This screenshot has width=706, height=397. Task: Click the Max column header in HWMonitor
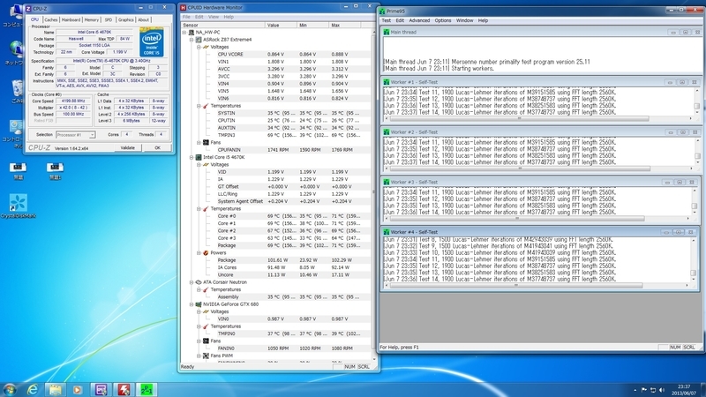coord(344,26)
